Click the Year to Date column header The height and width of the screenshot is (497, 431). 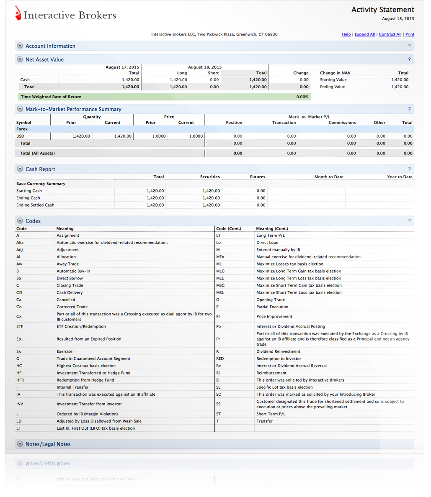pyautogui.click(x=400, y=177)
